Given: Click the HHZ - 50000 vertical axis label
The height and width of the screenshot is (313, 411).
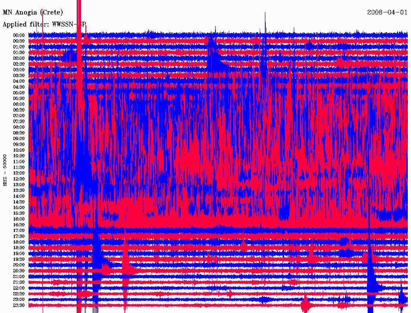Looking at the screenshot, I should coord(5,170).
